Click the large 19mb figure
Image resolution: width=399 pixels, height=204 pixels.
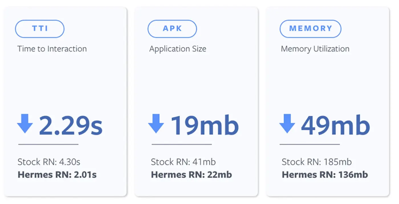coord(204,125)
